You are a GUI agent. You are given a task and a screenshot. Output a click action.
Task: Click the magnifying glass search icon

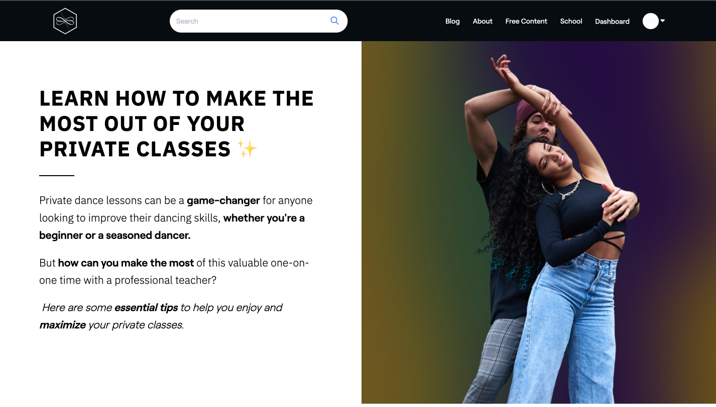334,21
